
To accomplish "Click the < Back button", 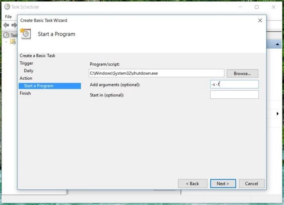I will coord(192,183).
